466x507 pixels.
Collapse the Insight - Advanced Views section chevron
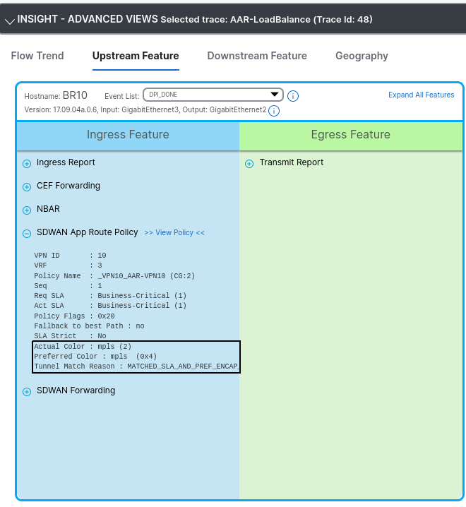point(9,20)
